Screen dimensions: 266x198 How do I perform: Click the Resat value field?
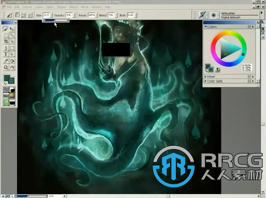click(x=91, y=15)
